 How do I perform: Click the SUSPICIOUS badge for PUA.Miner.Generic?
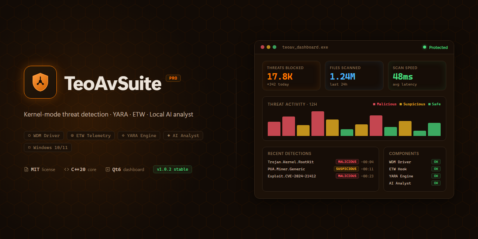(x=346, y=169)
